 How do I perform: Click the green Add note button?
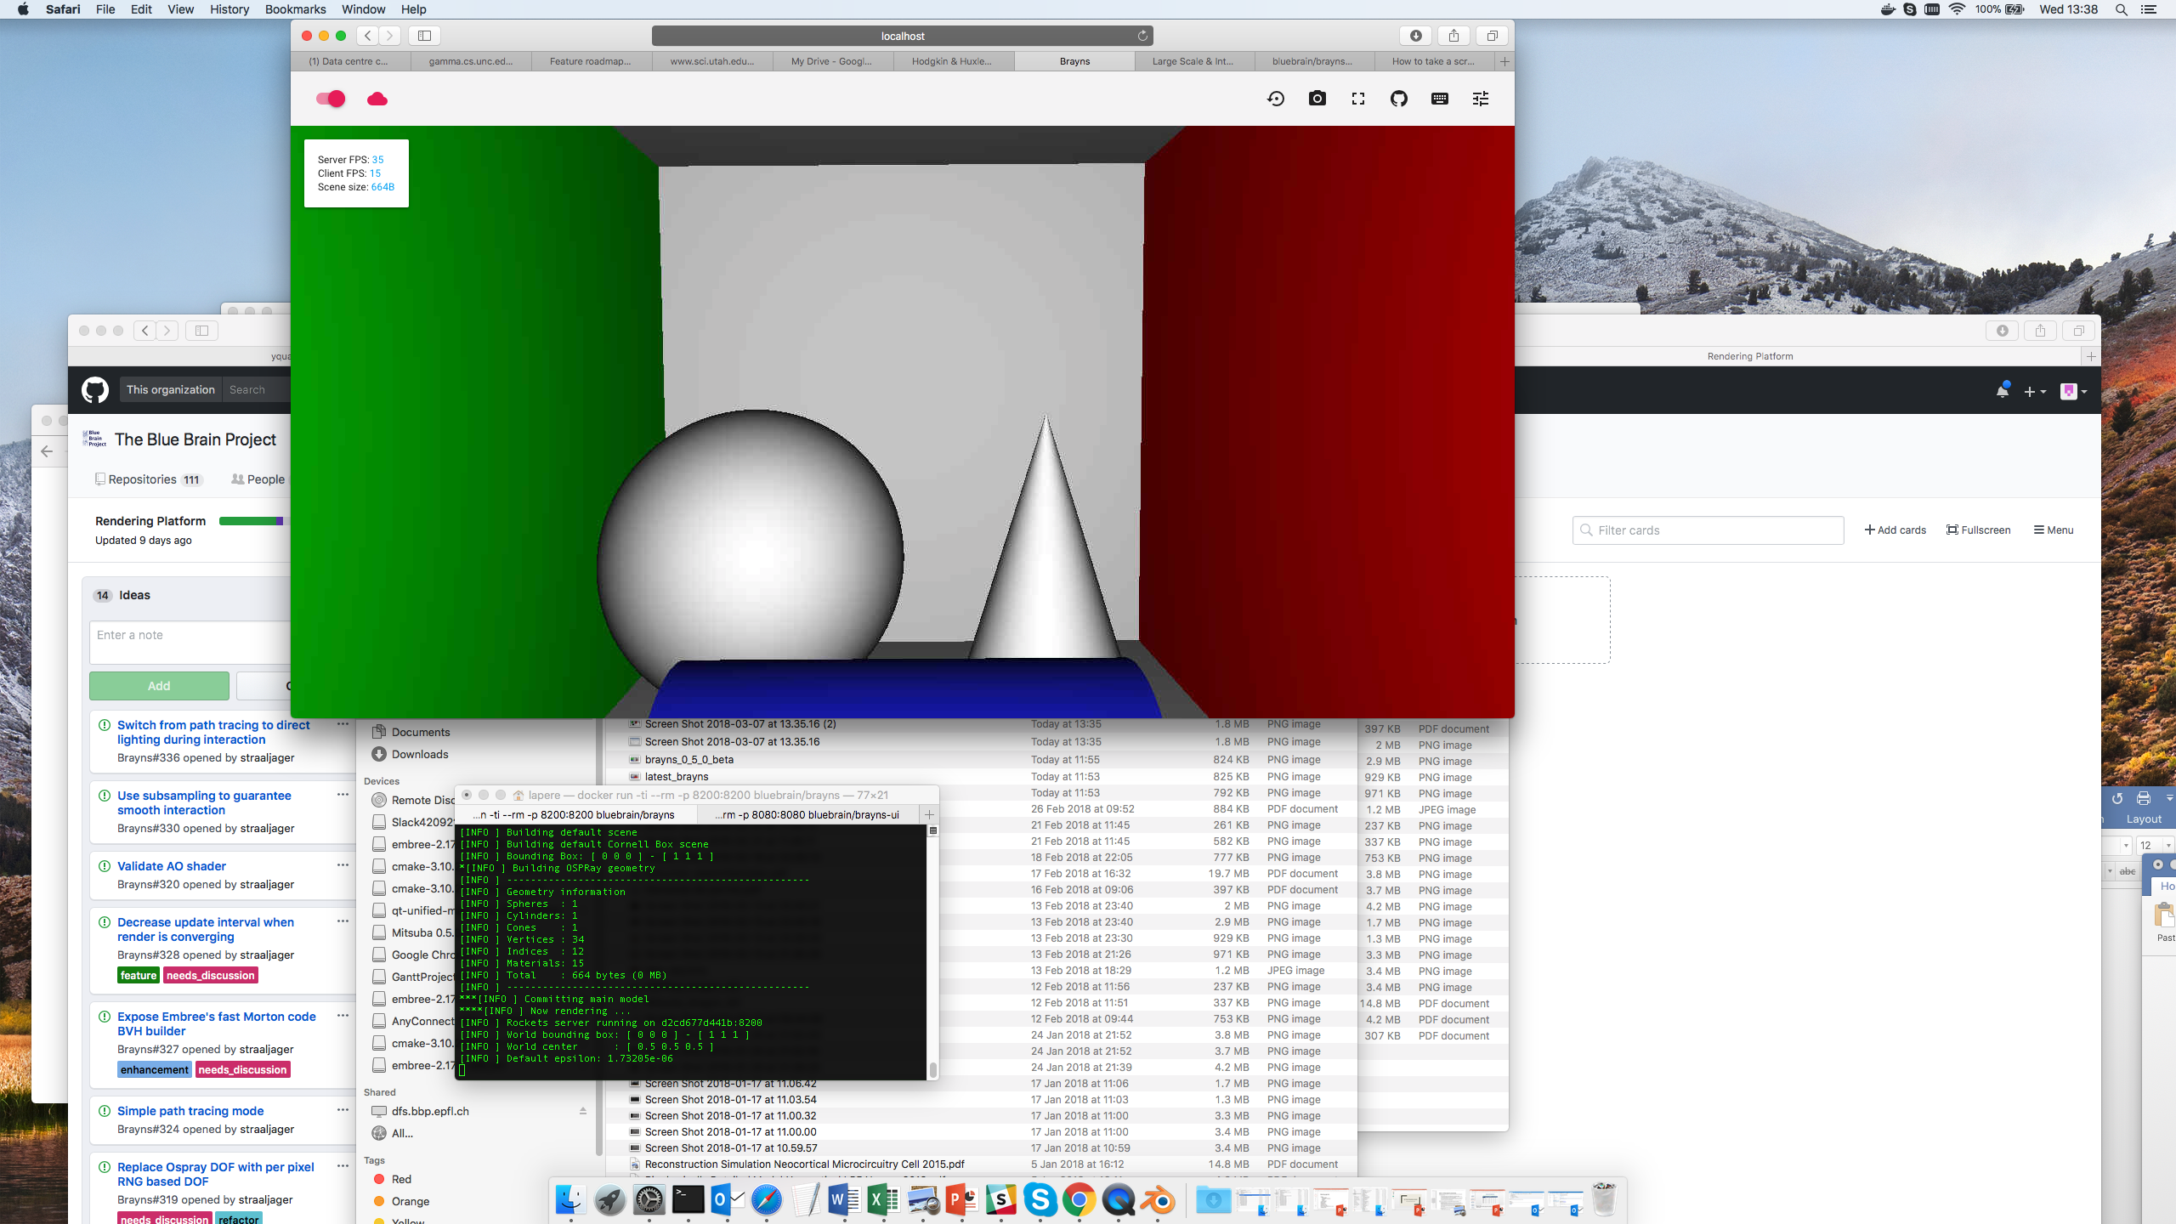tap(159, 686)
